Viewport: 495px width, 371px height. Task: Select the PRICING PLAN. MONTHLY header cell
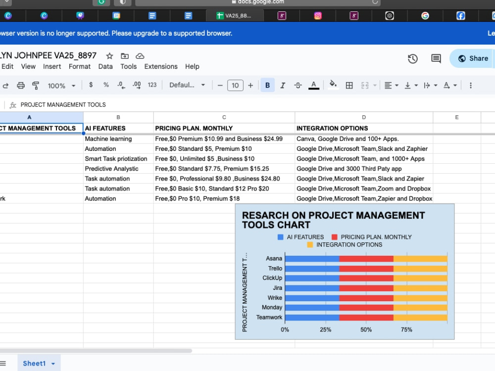coord(224,129)
